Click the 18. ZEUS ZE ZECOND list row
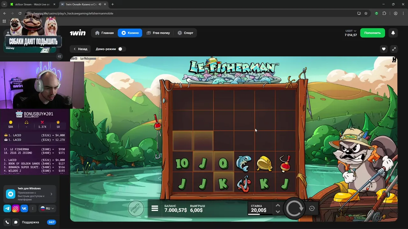The height and width of the screenshot is (229, 408). tap(34, 153)
